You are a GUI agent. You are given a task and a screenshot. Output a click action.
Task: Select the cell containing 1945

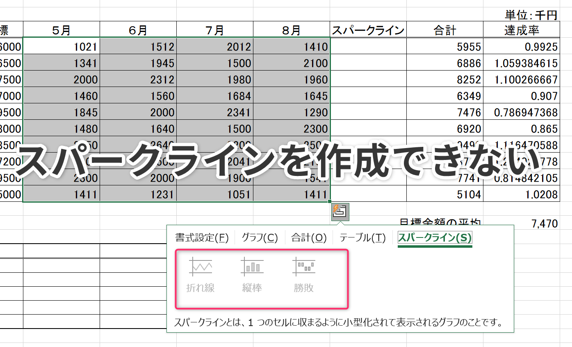pyautogui.click(x=138, y=62)
